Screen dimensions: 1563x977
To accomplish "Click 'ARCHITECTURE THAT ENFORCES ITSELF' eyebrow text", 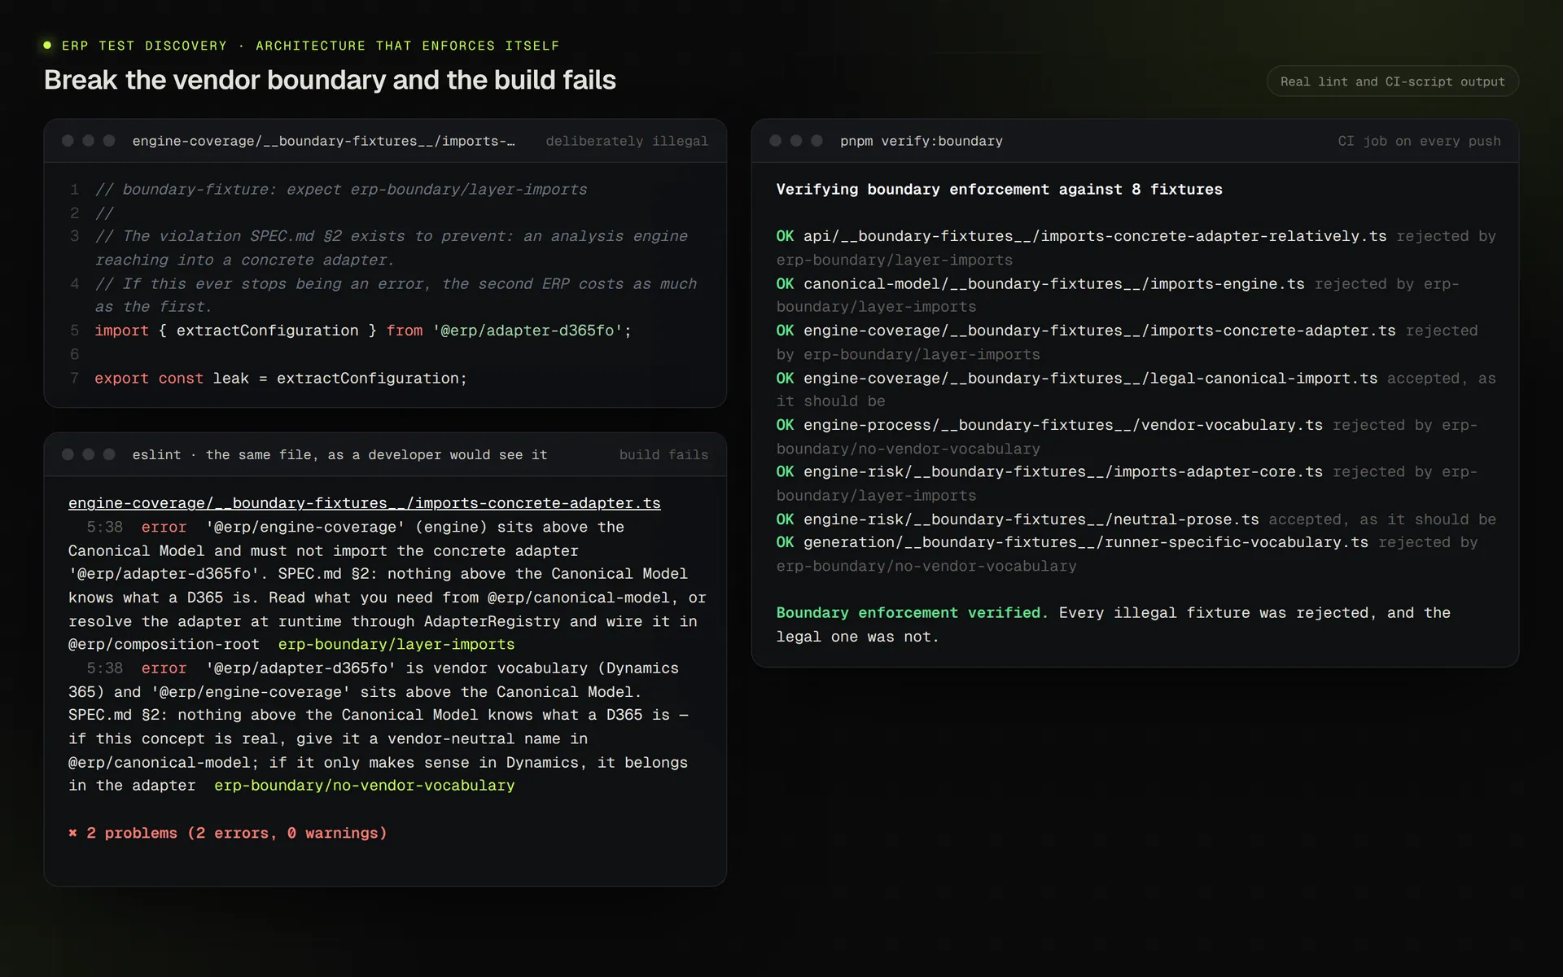I will coord(408,46).
